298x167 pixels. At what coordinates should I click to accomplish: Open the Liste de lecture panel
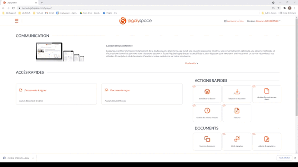[x=288, y=13]
